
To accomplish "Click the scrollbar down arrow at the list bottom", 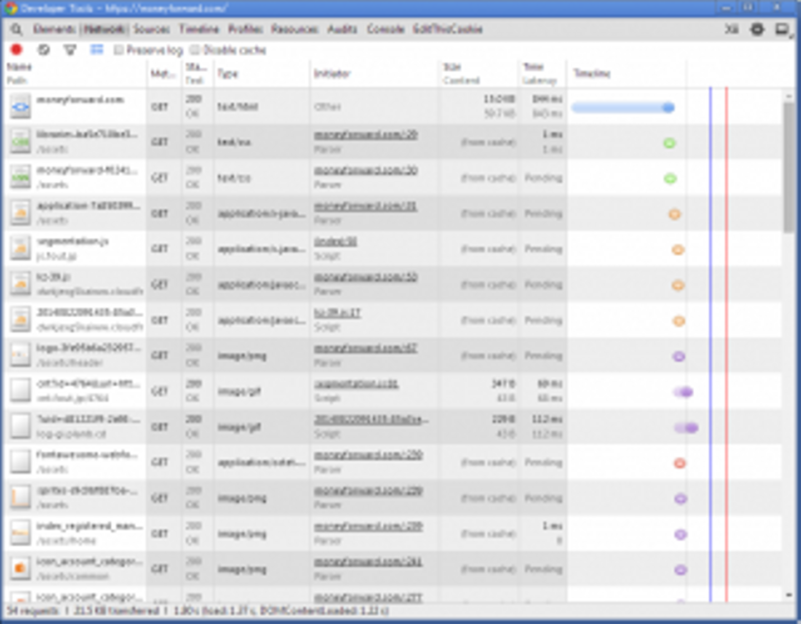I will coord(789,595).
